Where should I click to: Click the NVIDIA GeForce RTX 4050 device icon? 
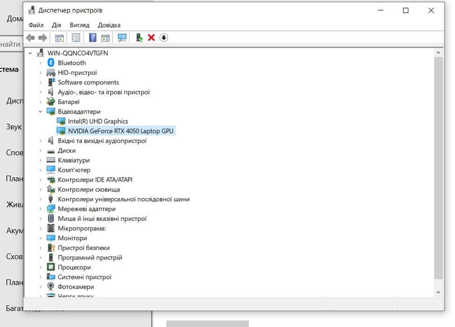[x=61, y=131]
